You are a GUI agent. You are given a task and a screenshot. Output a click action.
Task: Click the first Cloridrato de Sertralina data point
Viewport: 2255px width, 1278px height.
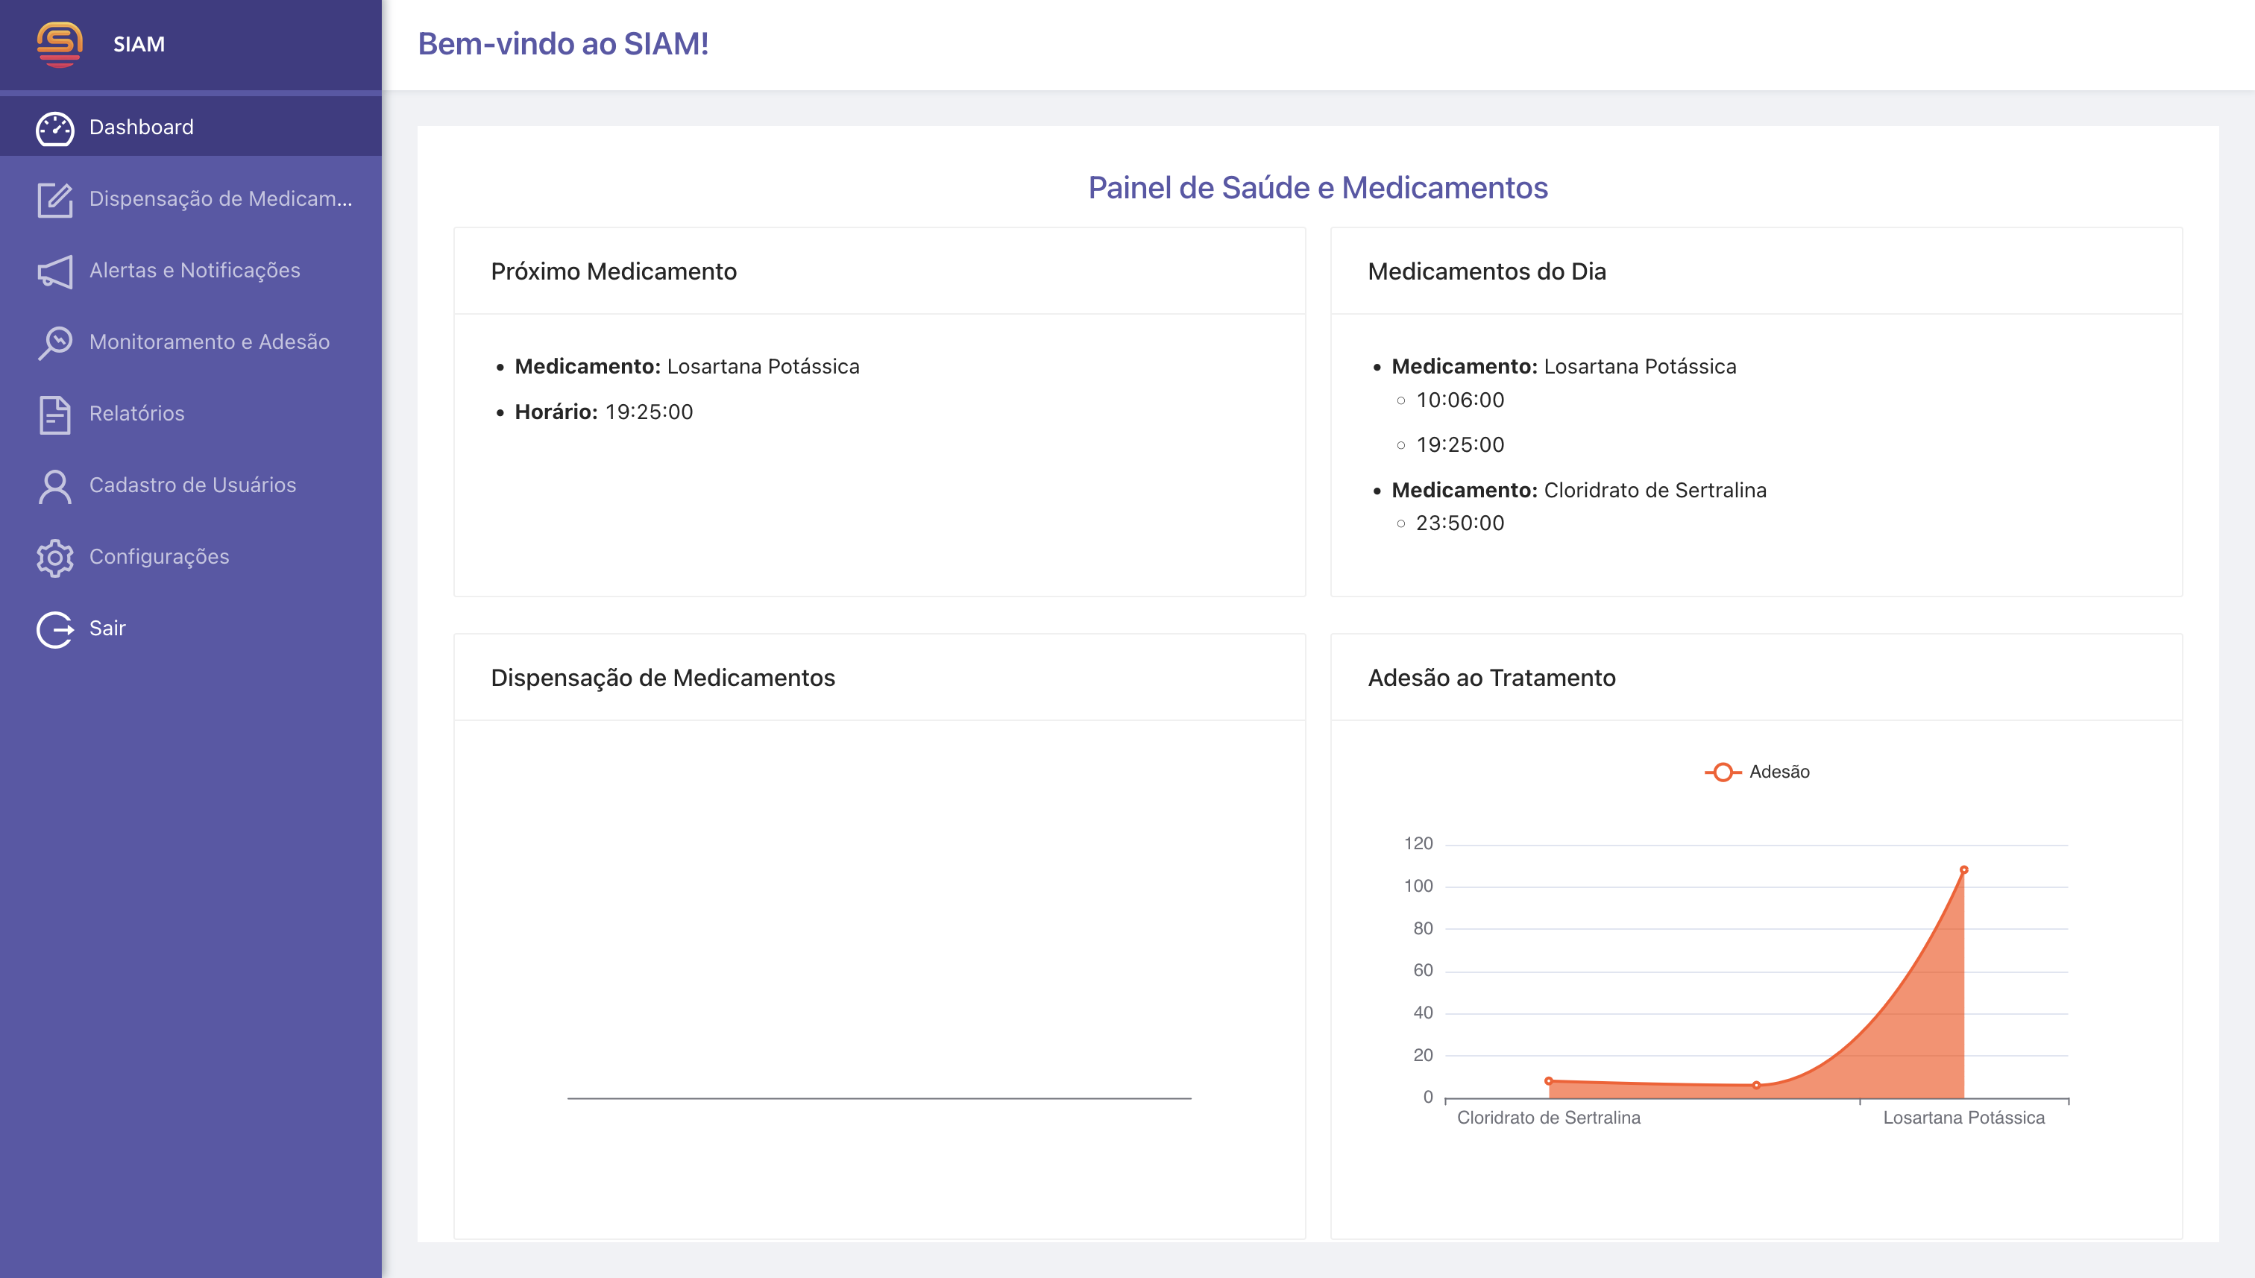coord(1548,1081)
